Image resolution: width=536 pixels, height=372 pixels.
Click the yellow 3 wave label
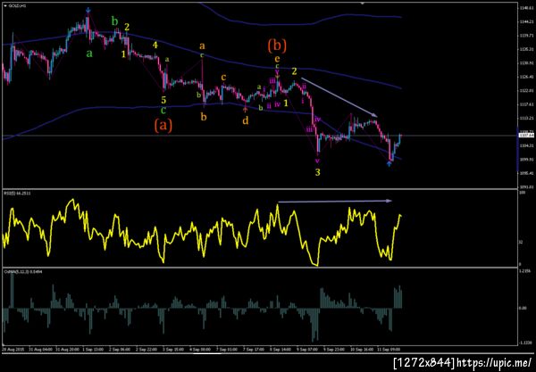tap(317, 172)
